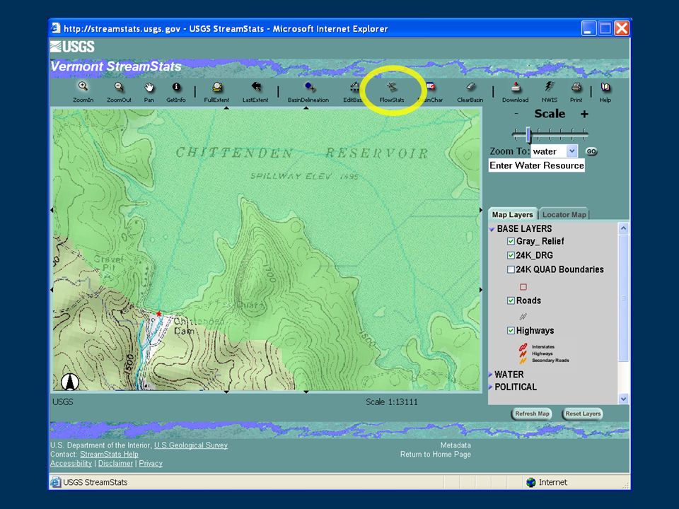The height and width of the screenshot is (509, 679).
Task: Open the StreamStats Help contact link
Action: pos(109,455)
